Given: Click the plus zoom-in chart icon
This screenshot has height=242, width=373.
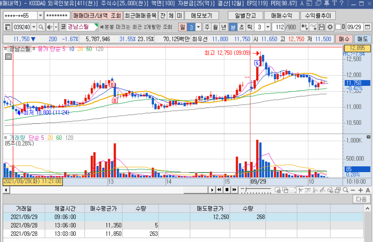Looking at the screenshot, I should pyautogui.click(x=360, y=190).
